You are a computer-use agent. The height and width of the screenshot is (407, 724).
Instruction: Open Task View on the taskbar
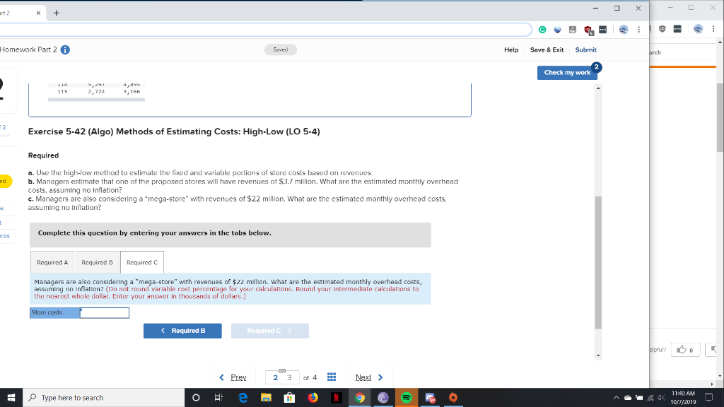click(219, 398)
